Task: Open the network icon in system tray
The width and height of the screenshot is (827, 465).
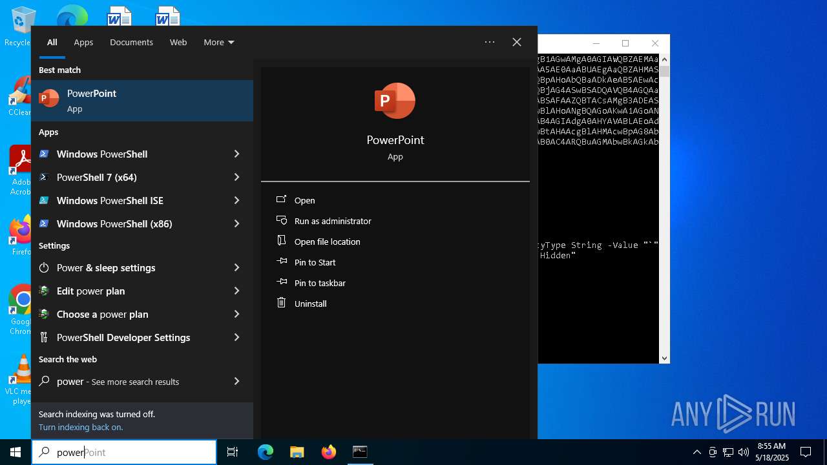Action: (728, 452)
